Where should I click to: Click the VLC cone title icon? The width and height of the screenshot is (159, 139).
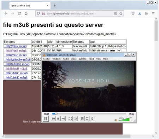coord(44,55)
